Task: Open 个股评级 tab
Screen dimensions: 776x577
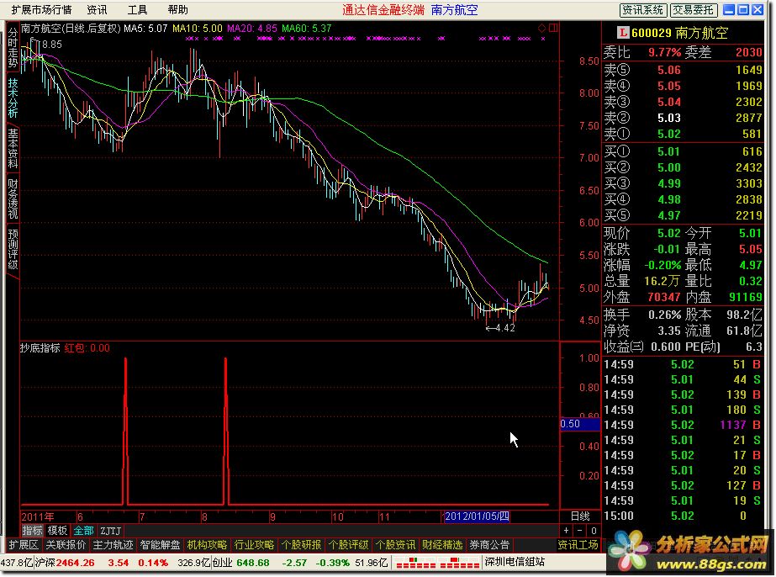Action: [x=348, y=545]
